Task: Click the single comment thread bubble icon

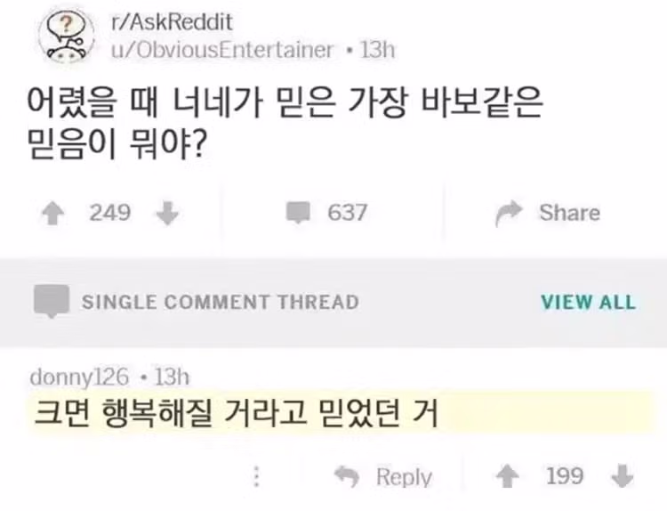Action: click(x=51, y=301)
